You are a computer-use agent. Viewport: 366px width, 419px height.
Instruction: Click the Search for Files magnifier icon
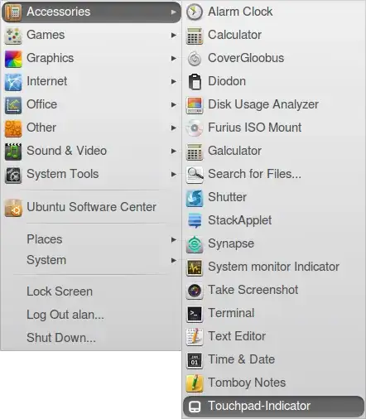tap(195, 175)
